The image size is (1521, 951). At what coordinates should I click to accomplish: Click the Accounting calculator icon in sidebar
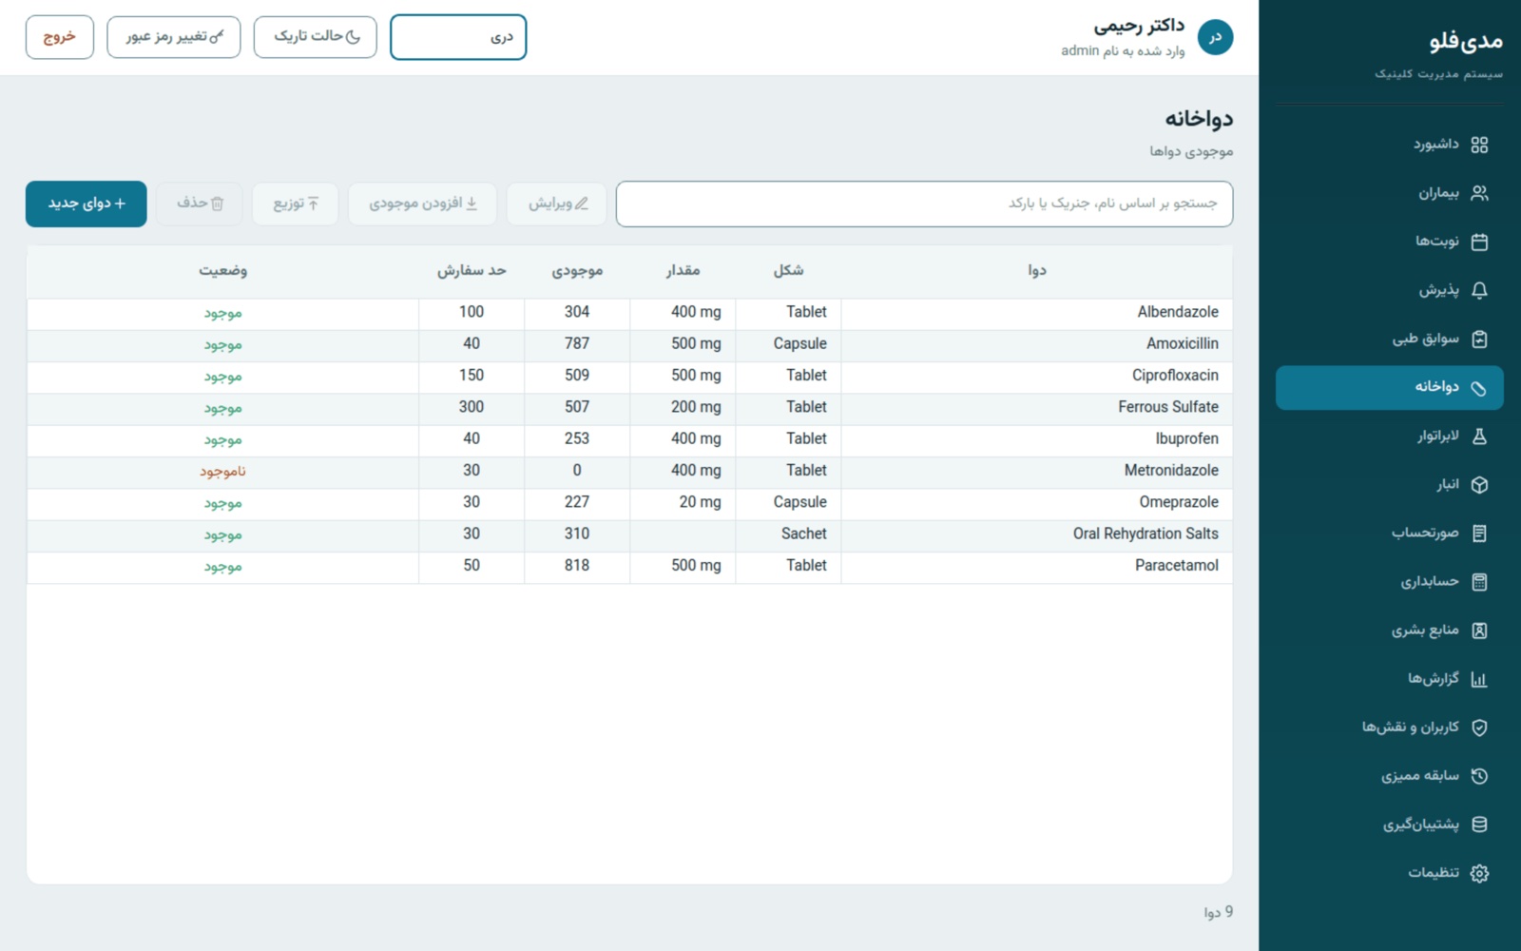pos(1479,582)
